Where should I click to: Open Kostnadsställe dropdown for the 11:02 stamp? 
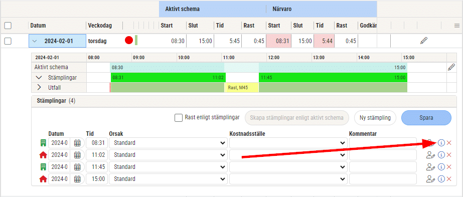(288, 155)
